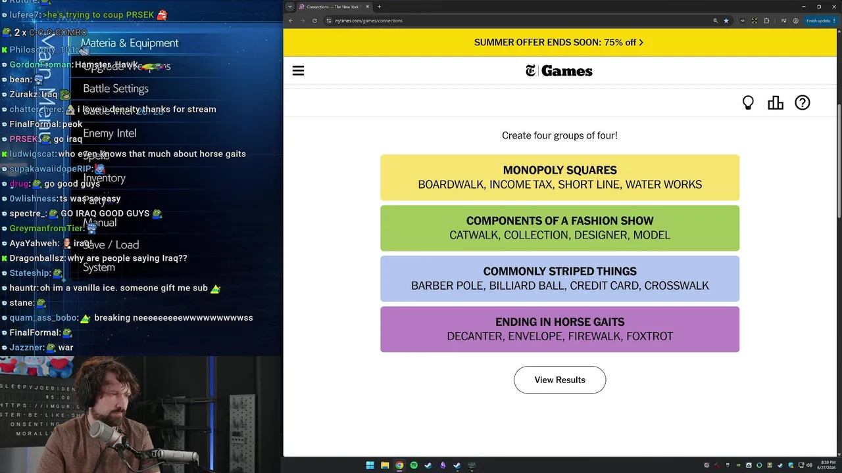842x473 pixels.
Task: Click the yellow Monopoly Squares group
Action: 560,177
